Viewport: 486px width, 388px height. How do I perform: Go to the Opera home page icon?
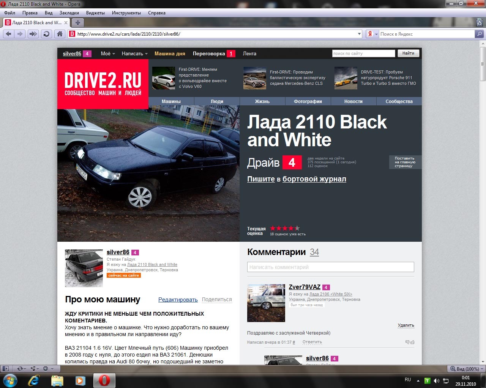click(x=60, y=34)
